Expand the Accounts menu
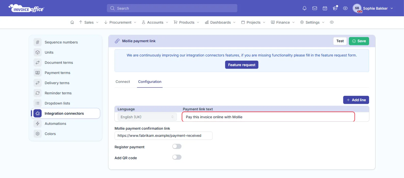The height and width of the screenshot is (178, 404). pyautogui.click(x=155, y=22)
